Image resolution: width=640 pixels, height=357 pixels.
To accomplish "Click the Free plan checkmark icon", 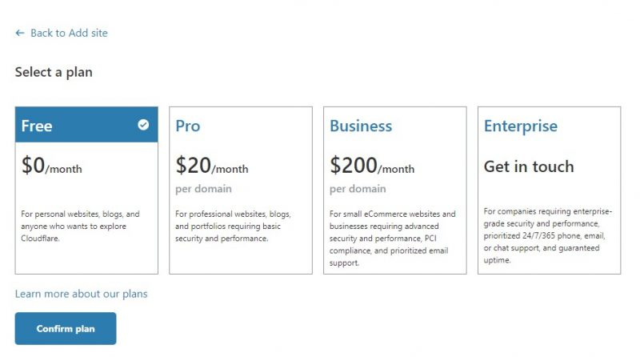I will click(x=143, y=125).
